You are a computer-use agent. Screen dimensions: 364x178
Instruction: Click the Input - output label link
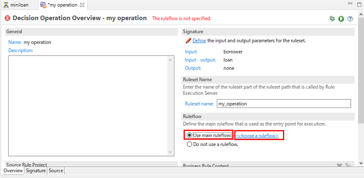200,60
